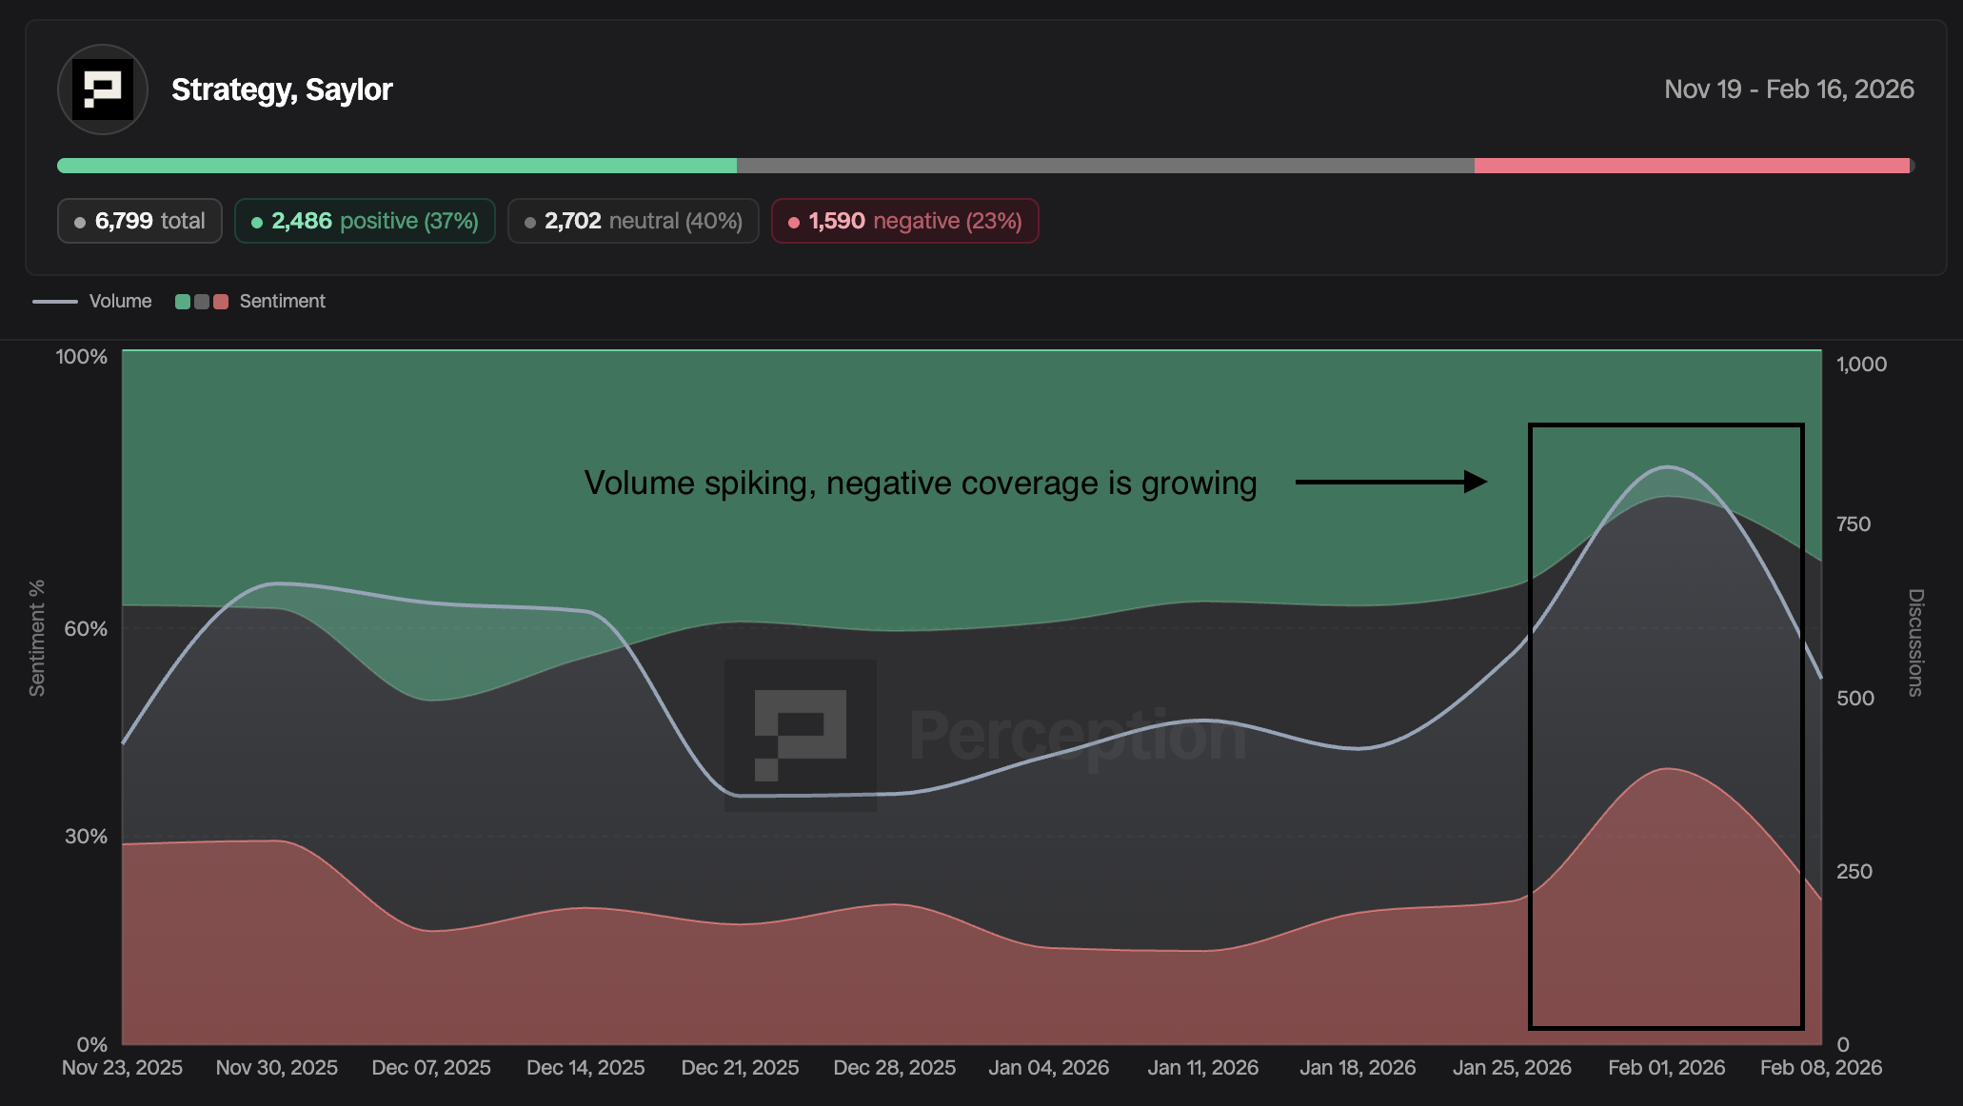The height and width of the screenshot is (1106, 1963).
Task: Click the Dec 21, 2025 axis label
Action: [740, 1068]
